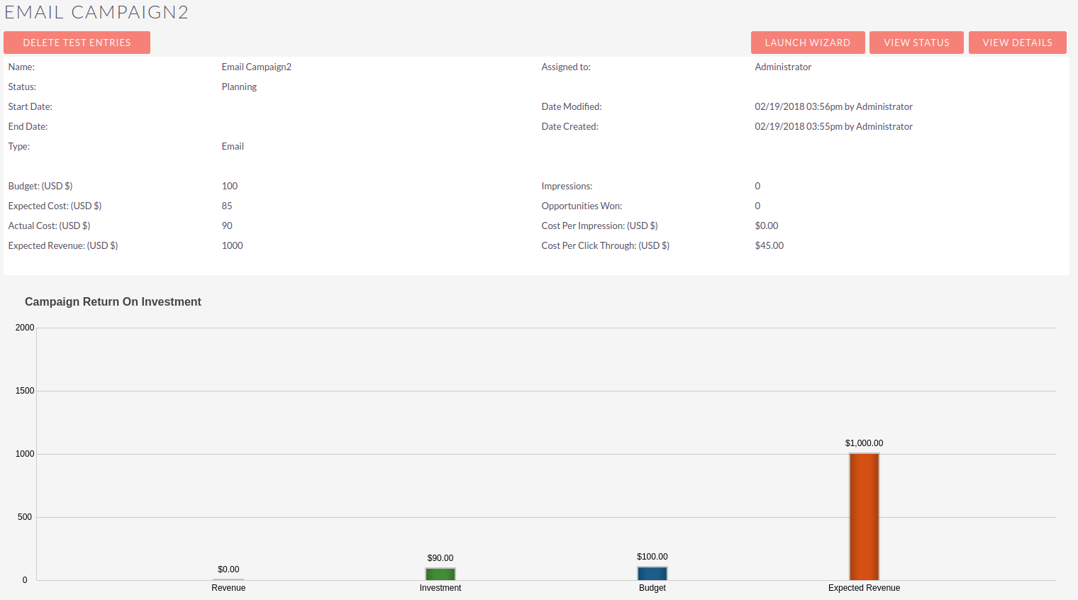
Task: Click the Administrator assigned-to value
Action: 782,67
